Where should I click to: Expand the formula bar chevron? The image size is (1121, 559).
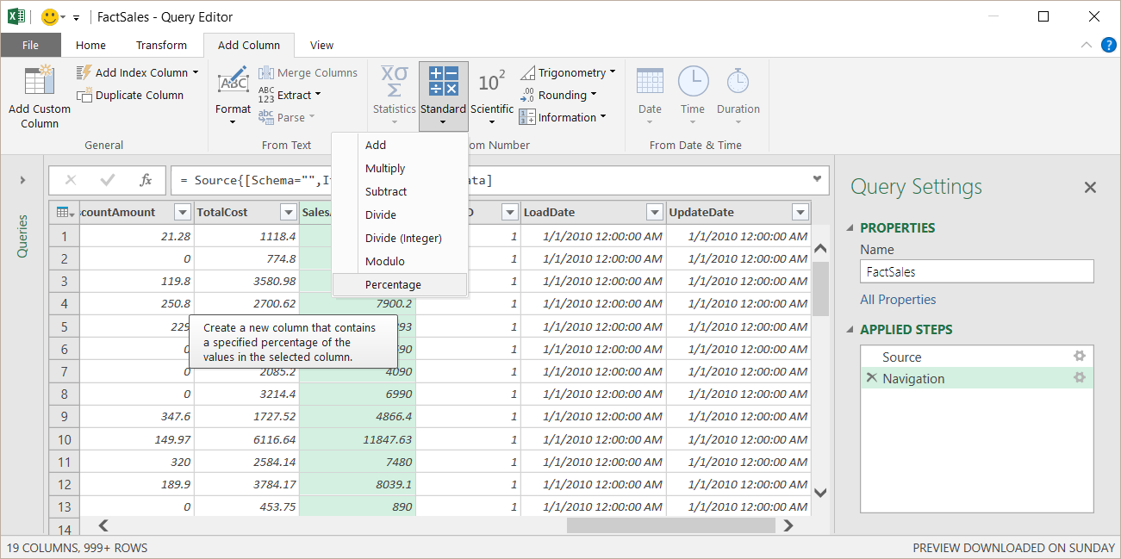click(817, 179)
